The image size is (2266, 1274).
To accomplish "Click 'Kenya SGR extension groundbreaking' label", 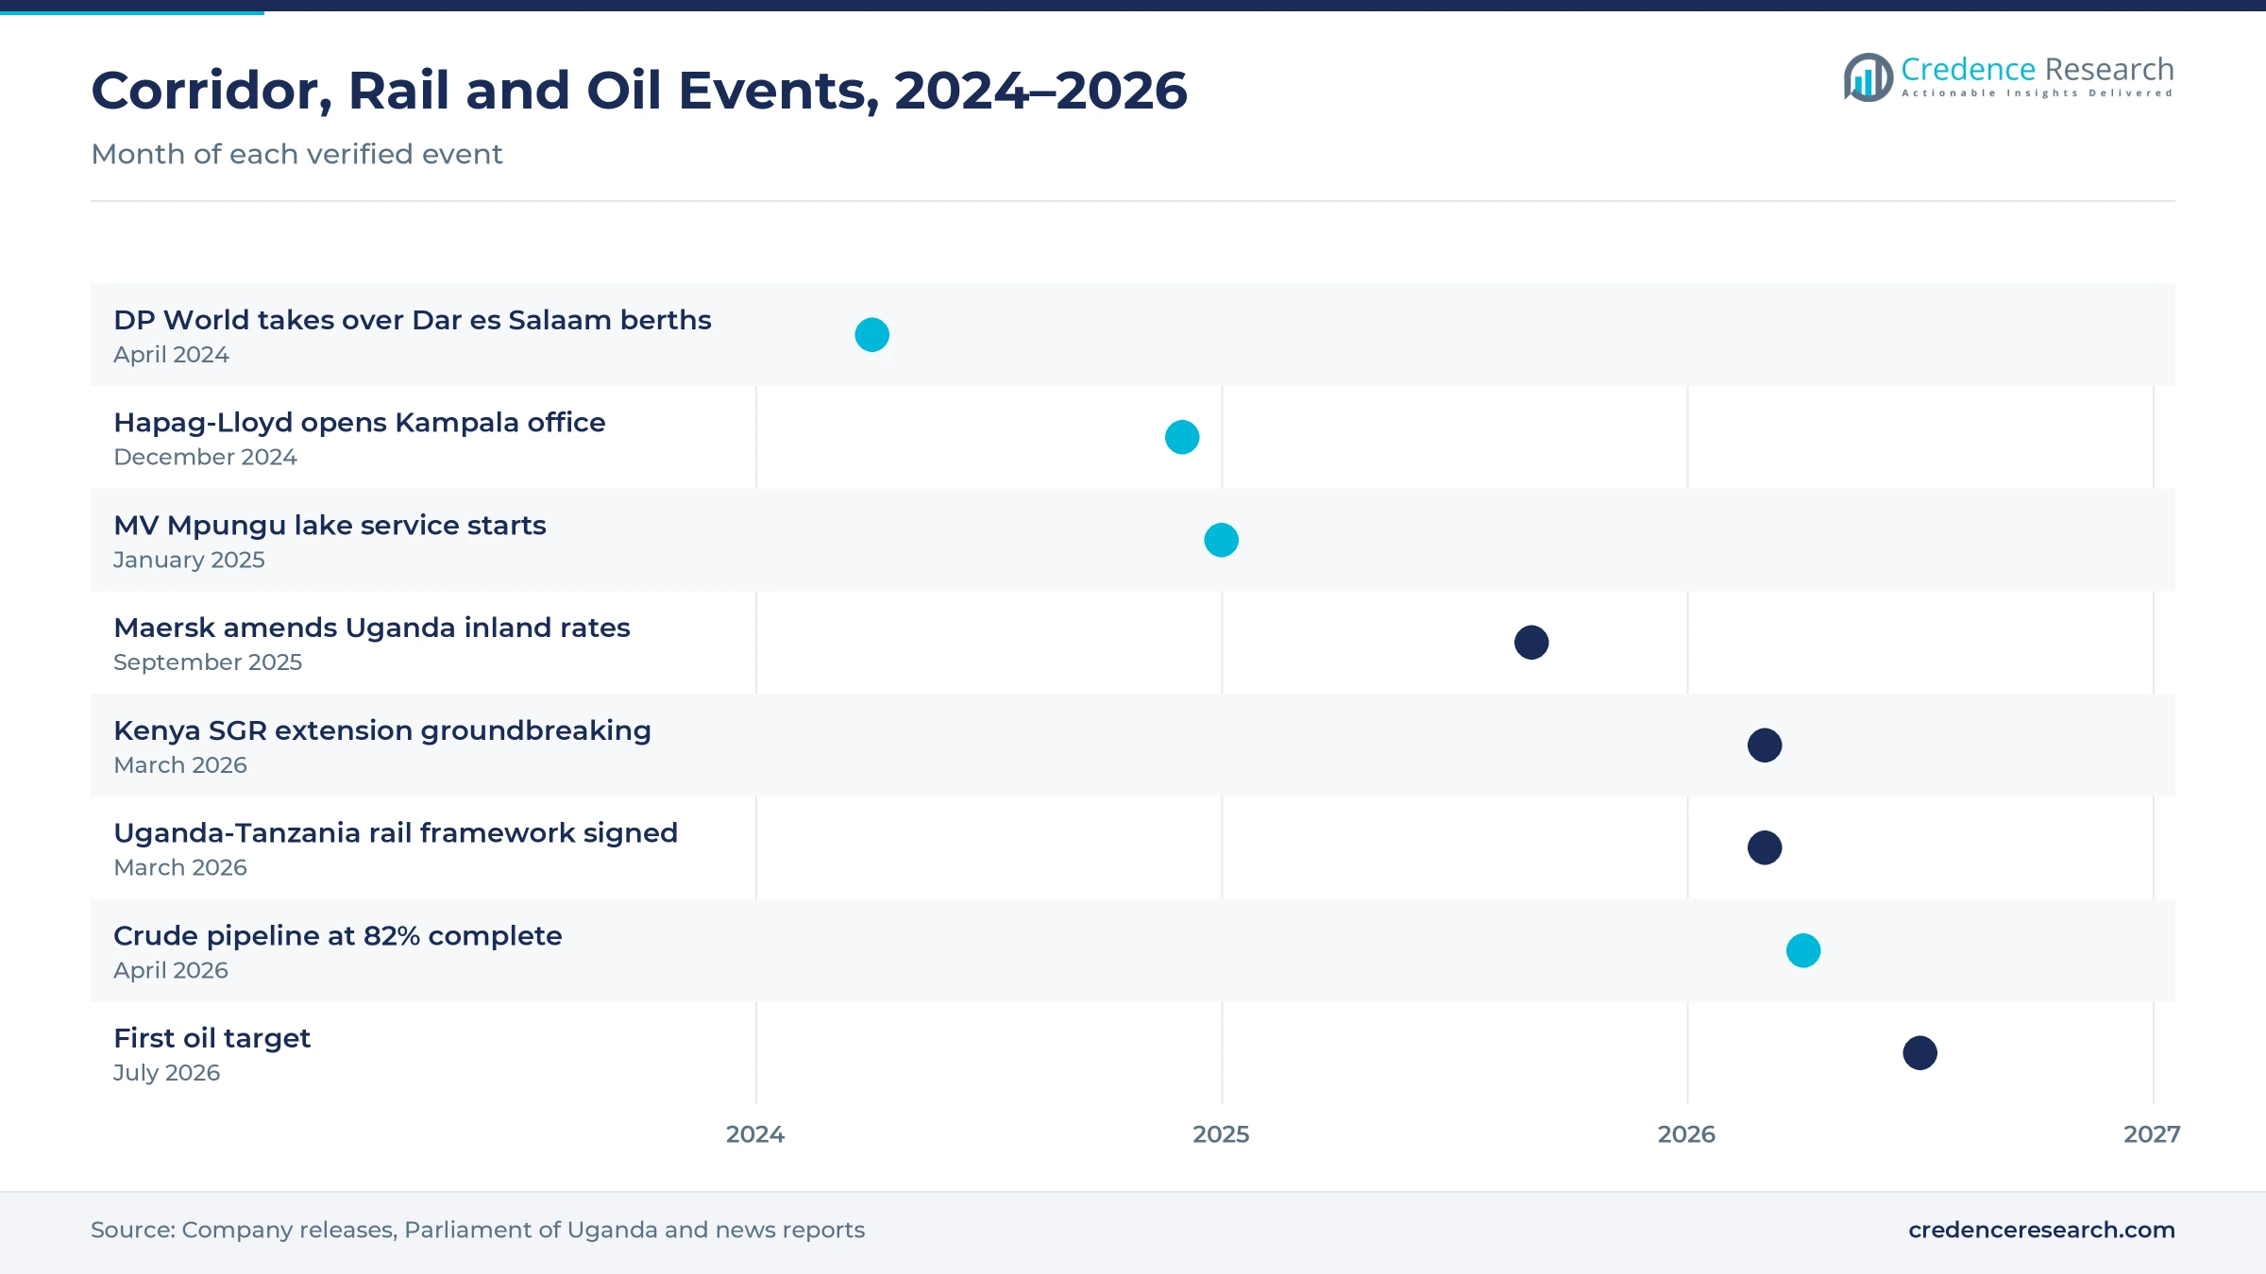I will click(x=382, y=730).
